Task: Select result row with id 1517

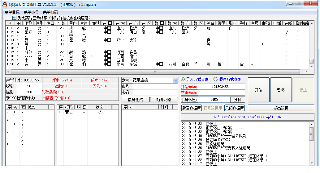Action: point(157,52)
